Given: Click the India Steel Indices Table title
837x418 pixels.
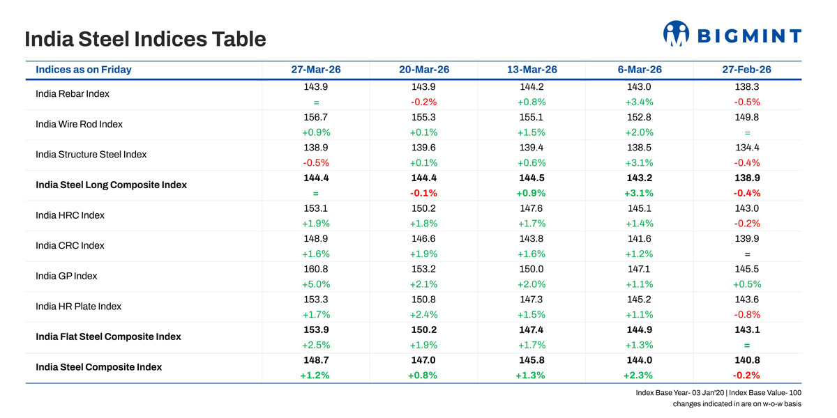Looking at the screenshot, I should (x=145, y=39).
